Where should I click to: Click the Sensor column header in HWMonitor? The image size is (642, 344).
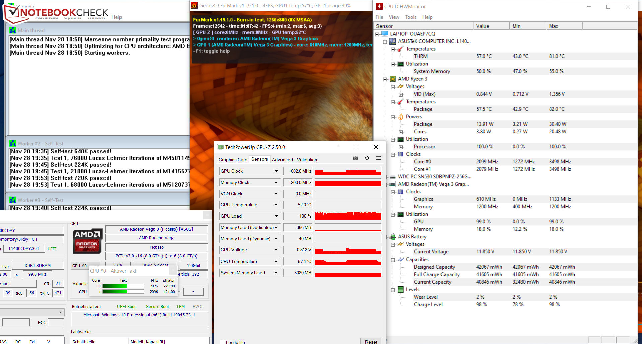[423, 26]
